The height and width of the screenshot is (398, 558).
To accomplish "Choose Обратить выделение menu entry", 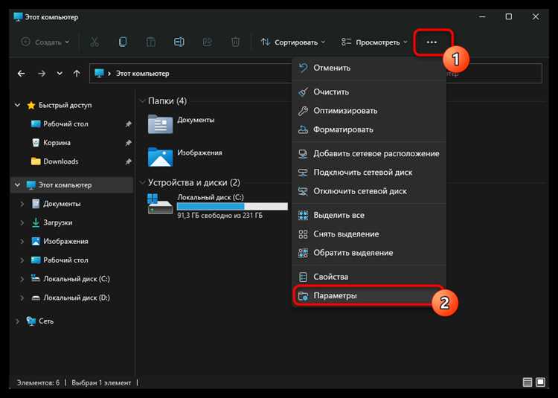I will tap(369, 253).
